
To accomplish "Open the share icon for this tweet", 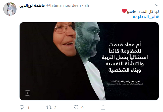I will [x=103, y=107].
